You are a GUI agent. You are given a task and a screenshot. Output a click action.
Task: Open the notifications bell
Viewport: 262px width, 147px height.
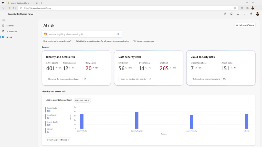pyautogui.click(x=231, y=14)
